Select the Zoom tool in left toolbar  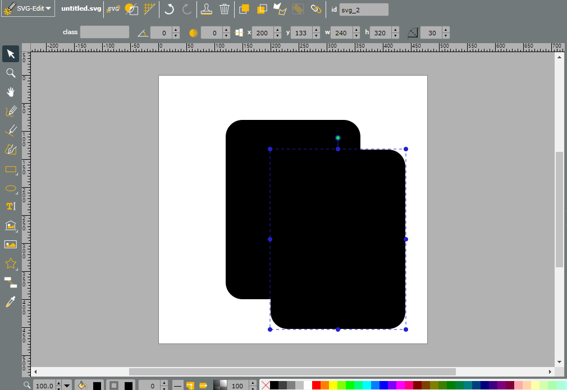pyautogui.click(x=11, y=73)
